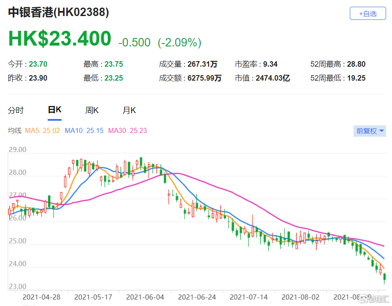Open the 月K monthly chart tab
The height and width of the screenshot is (306, 392).
pos(129,110)
